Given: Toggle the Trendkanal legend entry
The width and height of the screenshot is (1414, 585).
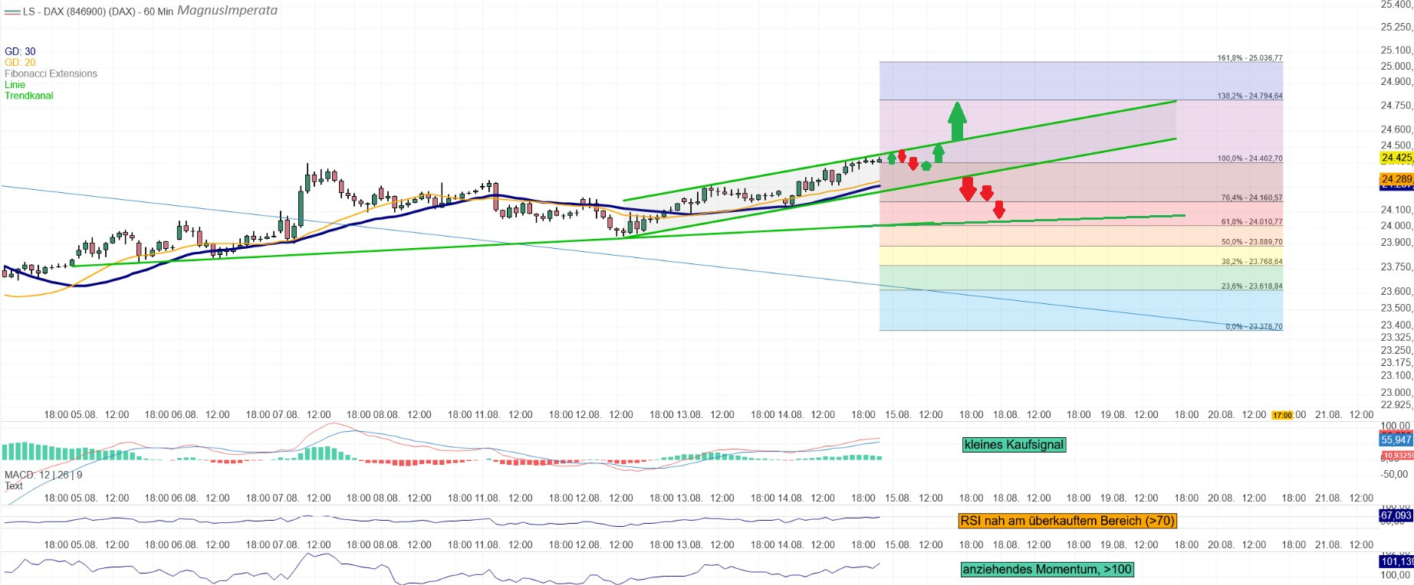Looking at the screenshot, I should click(29, 96).
